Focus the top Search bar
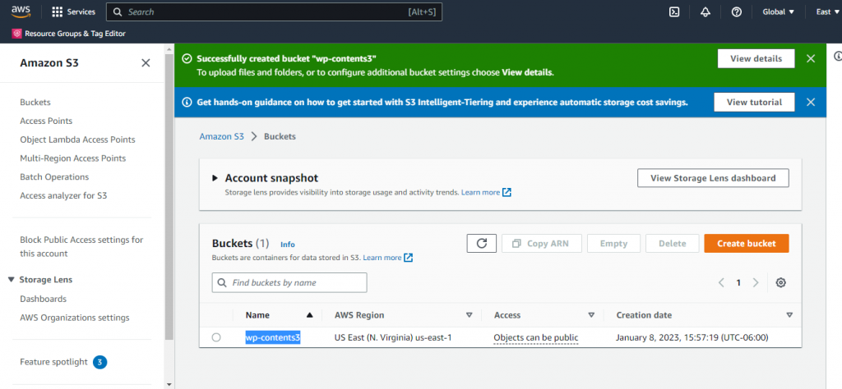842x389 pixels. point(274,11)
